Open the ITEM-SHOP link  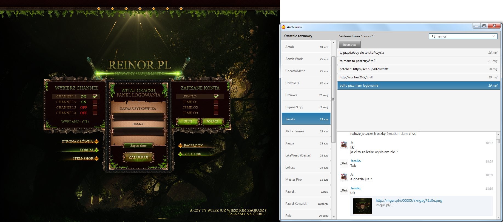pos(83,158)
